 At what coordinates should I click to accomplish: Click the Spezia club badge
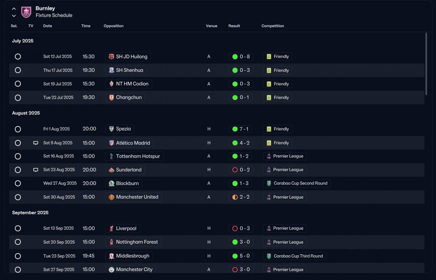(x=111, y=129)
